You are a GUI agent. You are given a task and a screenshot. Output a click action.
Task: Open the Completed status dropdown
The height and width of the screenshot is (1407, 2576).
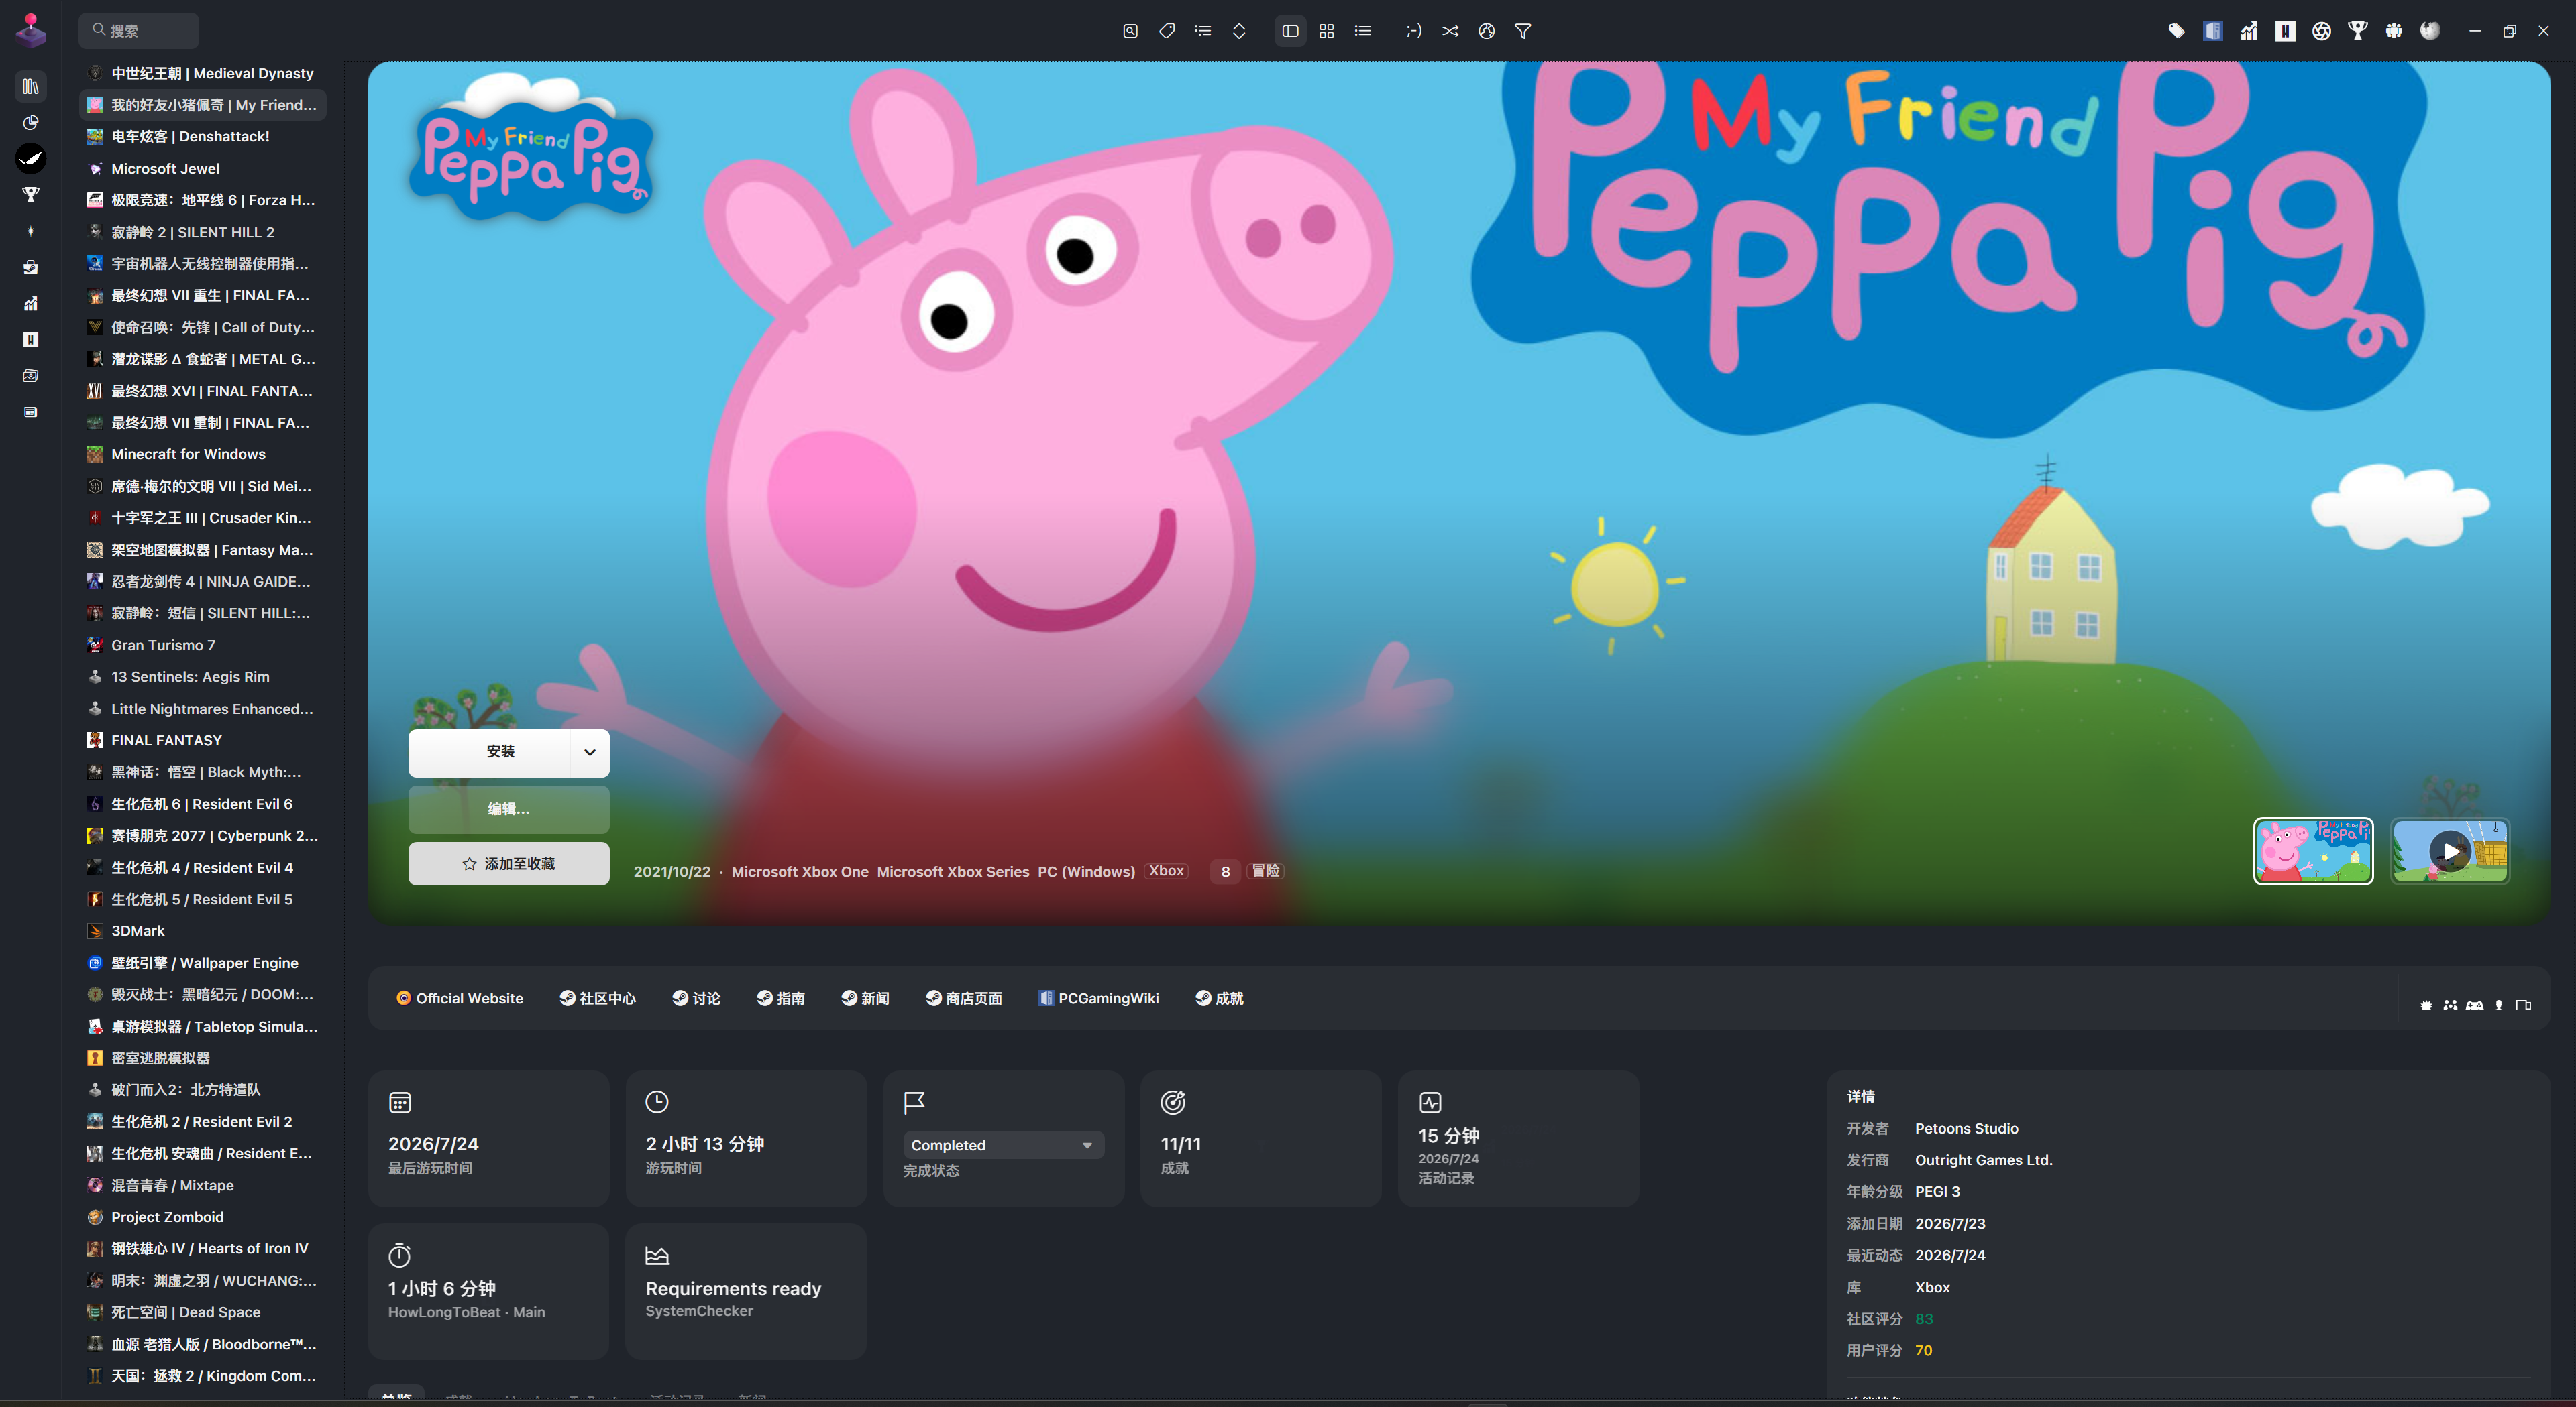coord(1003,1145)
